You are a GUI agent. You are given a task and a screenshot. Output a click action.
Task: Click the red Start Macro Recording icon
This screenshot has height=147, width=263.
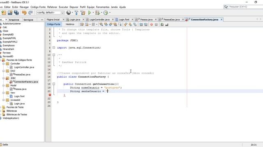pos(152,24)
